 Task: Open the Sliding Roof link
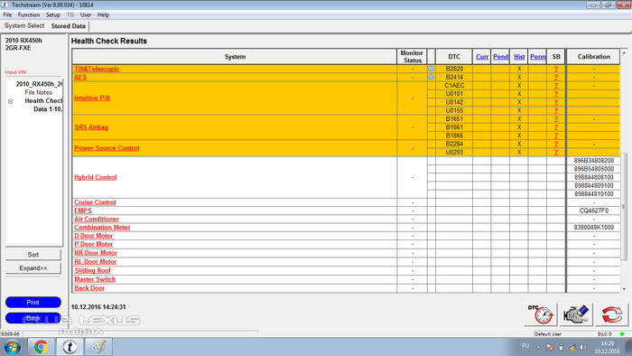pos(92,270)
